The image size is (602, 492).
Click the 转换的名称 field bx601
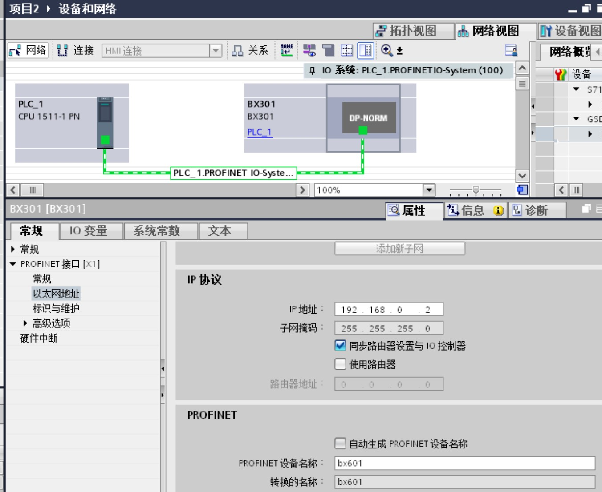465,482
